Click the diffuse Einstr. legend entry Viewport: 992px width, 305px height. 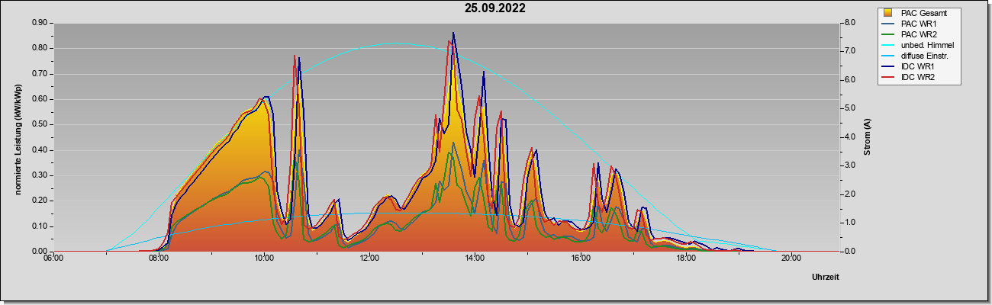919,56
